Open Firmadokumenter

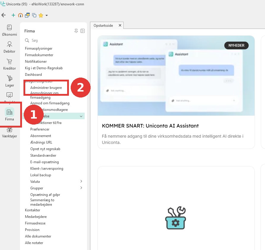(x=39, y=55)
